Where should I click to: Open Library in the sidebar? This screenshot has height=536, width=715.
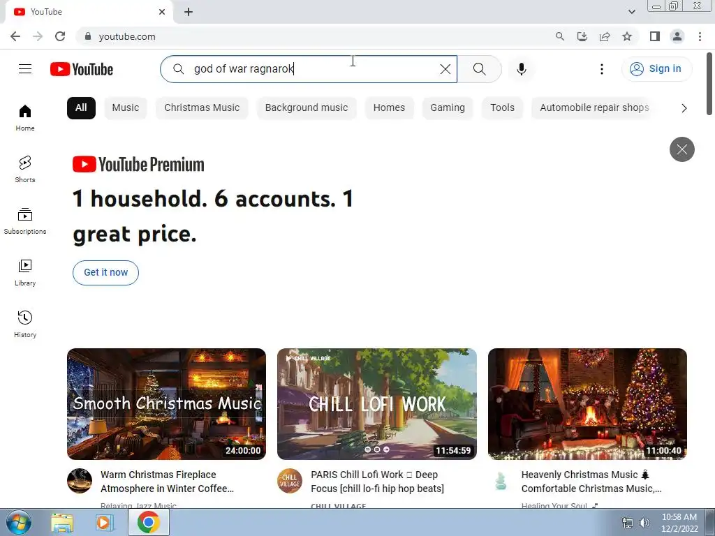coord(25,273)
